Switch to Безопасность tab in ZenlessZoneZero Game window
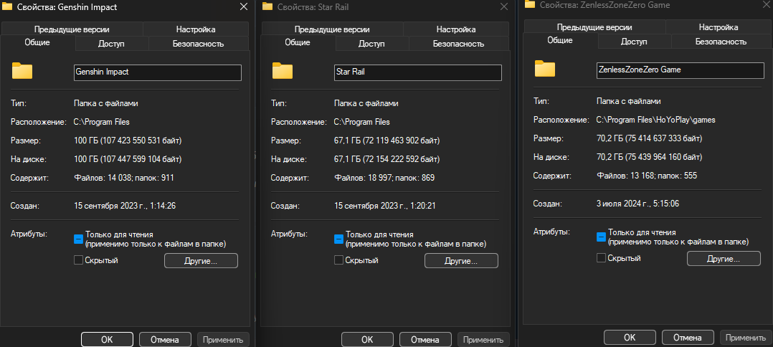The width and height of the screenshot is (773, 347). coord(721,41)
